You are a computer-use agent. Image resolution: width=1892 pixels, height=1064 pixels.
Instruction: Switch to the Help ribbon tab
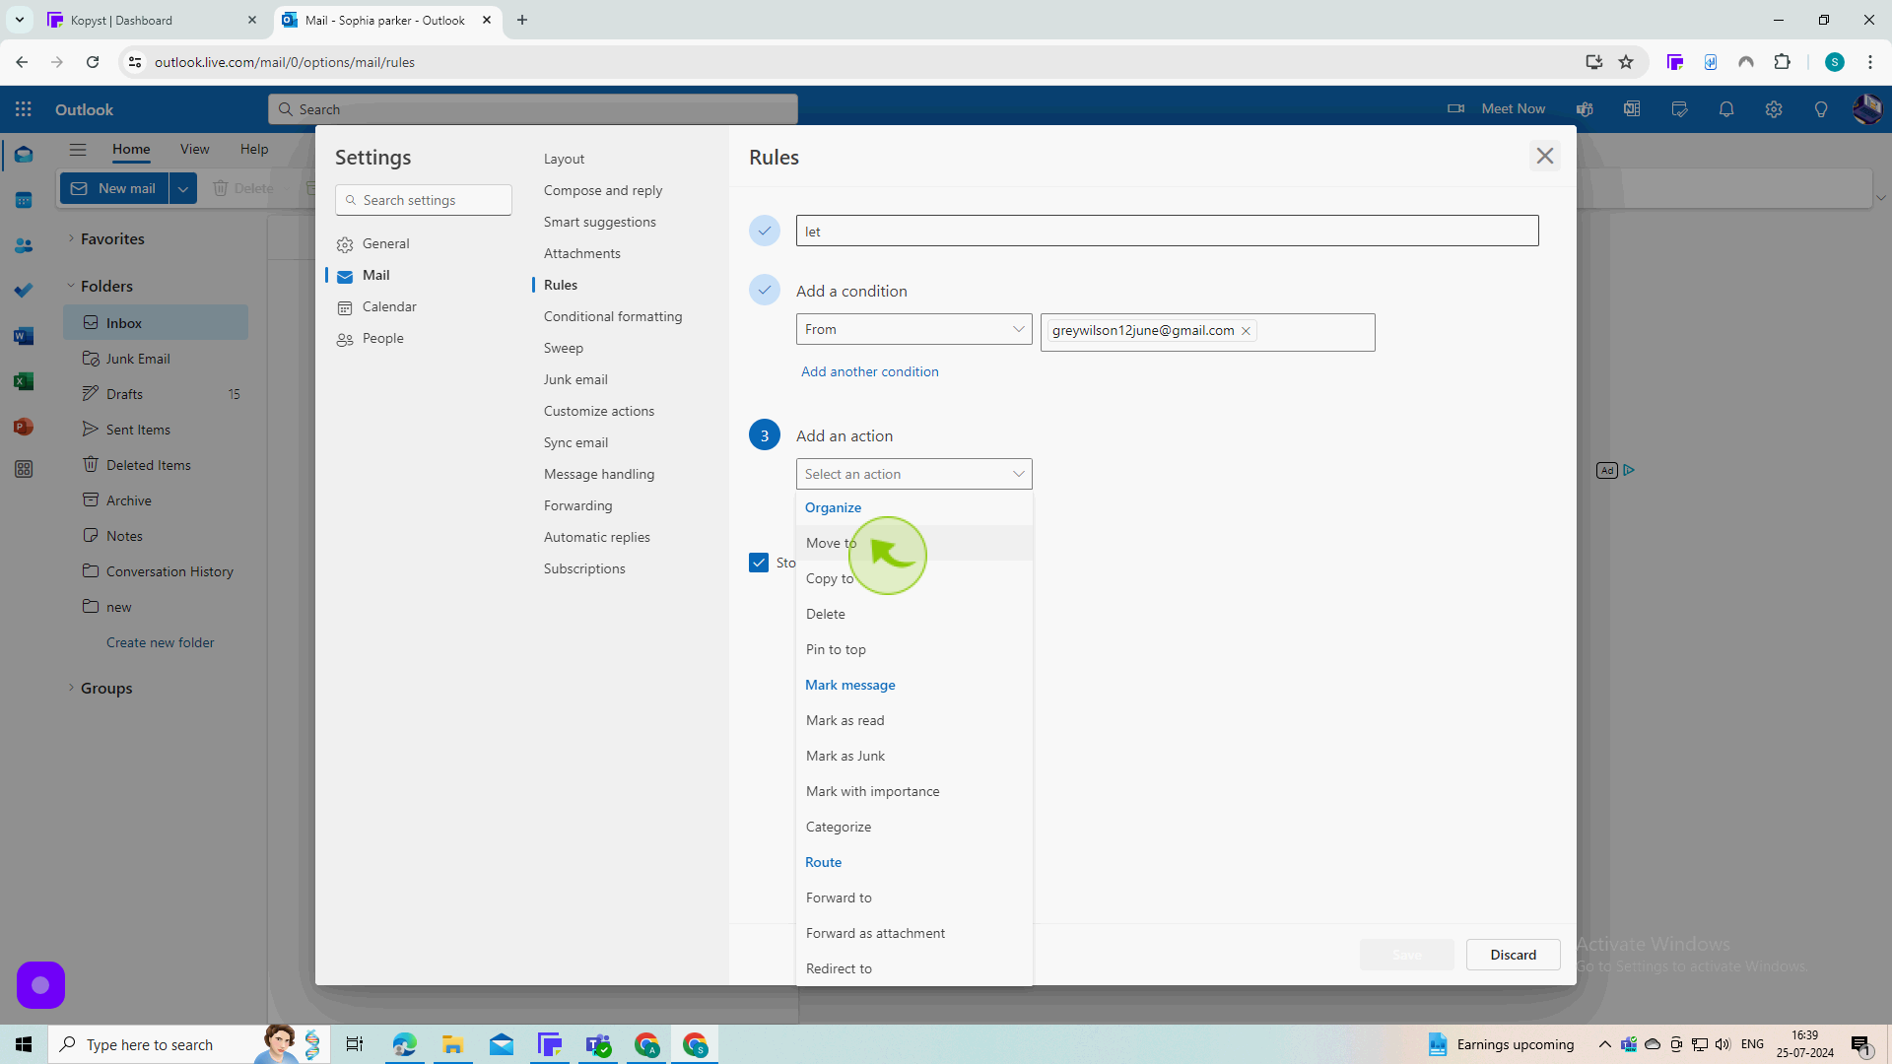(x=254, y=150)
